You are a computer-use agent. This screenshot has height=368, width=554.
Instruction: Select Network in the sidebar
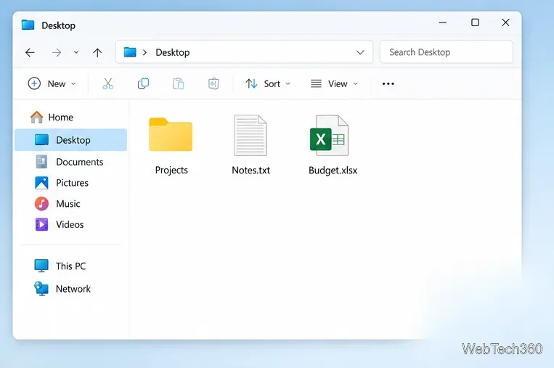62,289
